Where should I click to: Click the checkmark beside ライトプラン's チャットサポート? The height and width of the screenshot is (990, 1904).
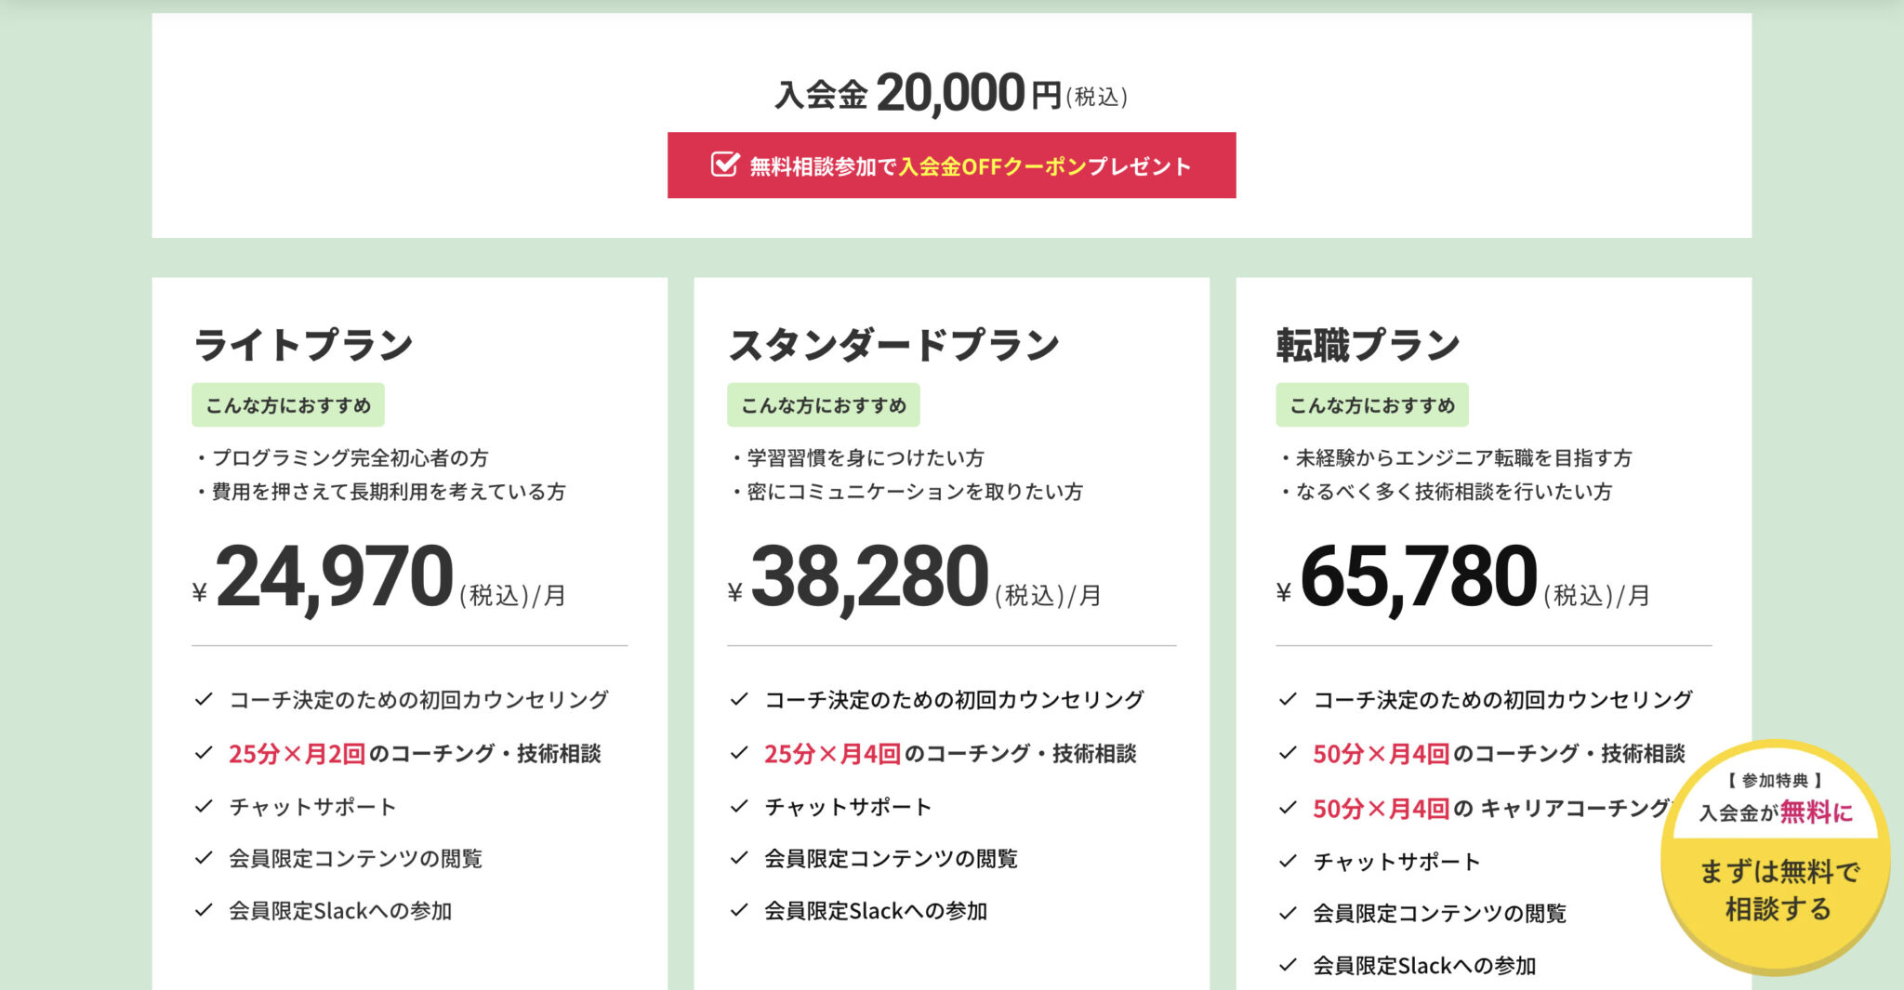click(x=203, y=805)
